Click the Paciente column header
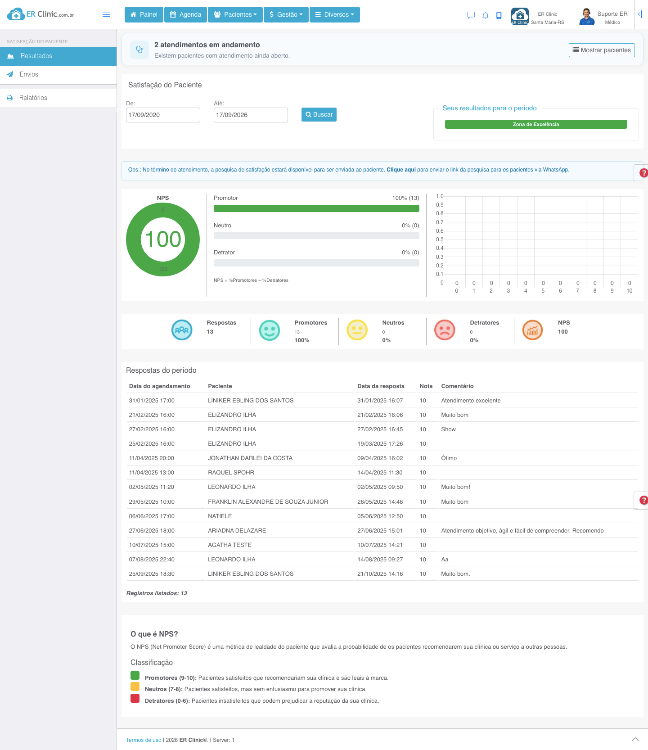Image resolution: width=648 pixels, height=750 pixels. point(220,386)
